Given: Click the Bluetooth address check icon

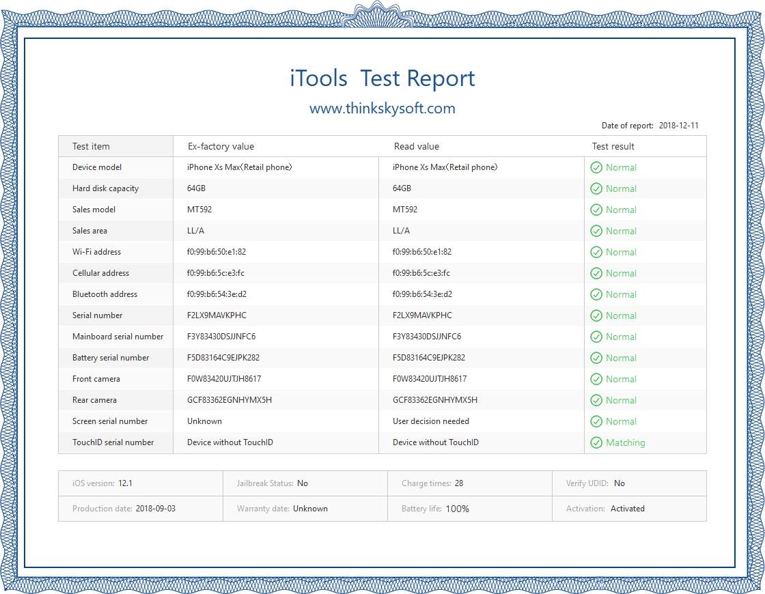Looking at the screenshot, I should click(x=596, y=294).
